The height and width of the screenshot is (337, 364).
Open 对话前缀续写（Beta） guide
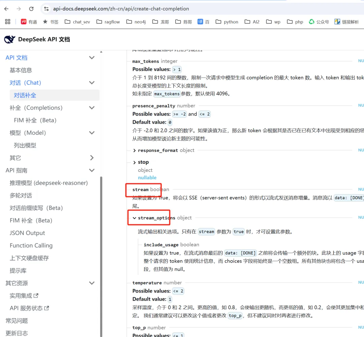36,208
